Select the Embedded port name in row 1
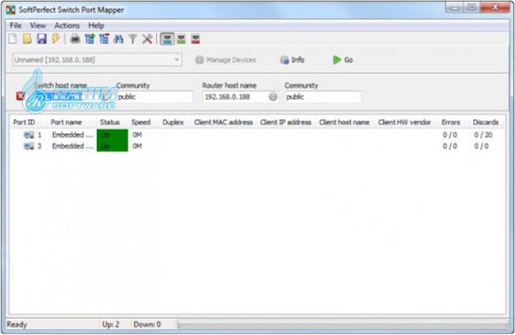Screen dimensions: 515x335 pyautogui.click(x=72, y=135)
